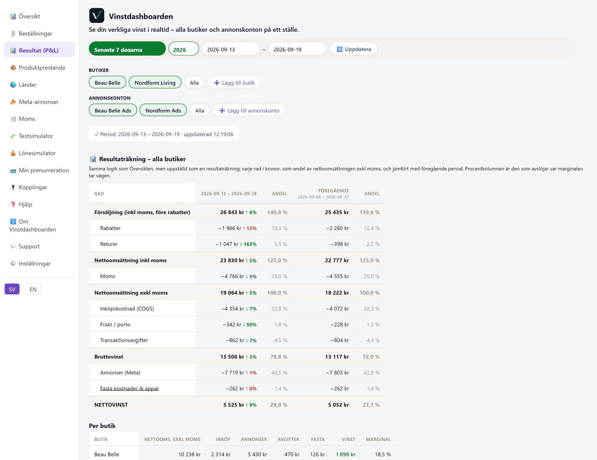This screenshot has width=597, height=460.
Task: Click the Support speech bubble icon
Action: (x=13, y=246)
